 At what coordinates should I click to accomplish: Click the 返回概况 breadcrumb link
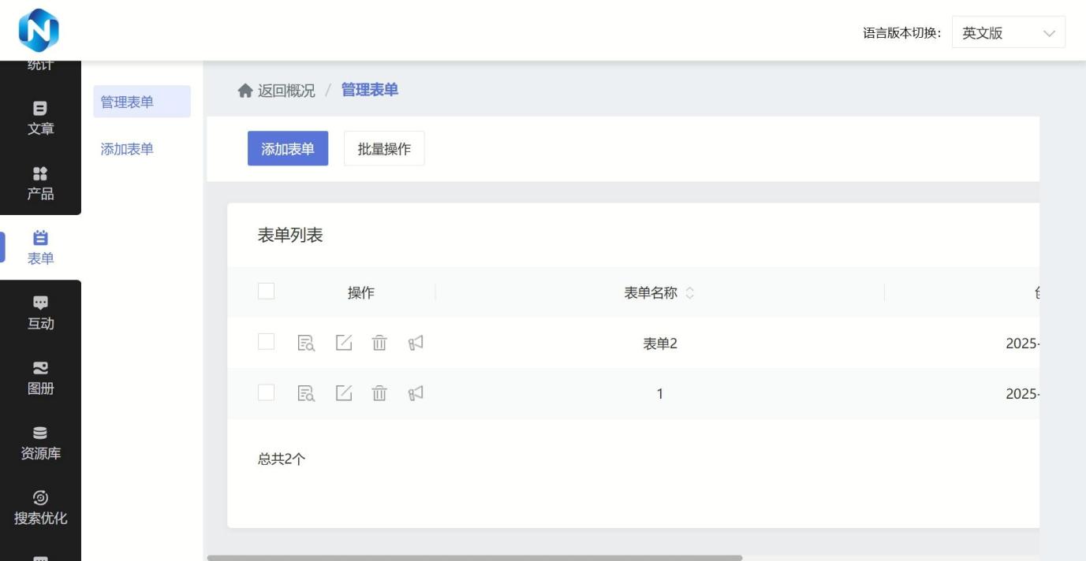(277, 91)
